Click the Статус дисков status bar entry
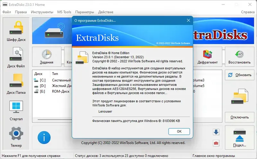Viewport: 257px width, 159px height. (x=122, y=156)
